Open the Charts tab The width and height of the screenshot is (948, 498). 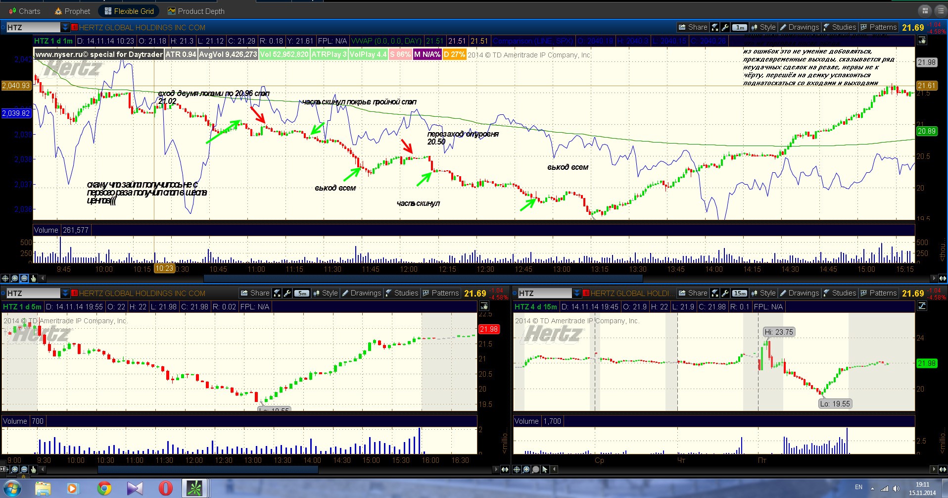click(24, 11)
